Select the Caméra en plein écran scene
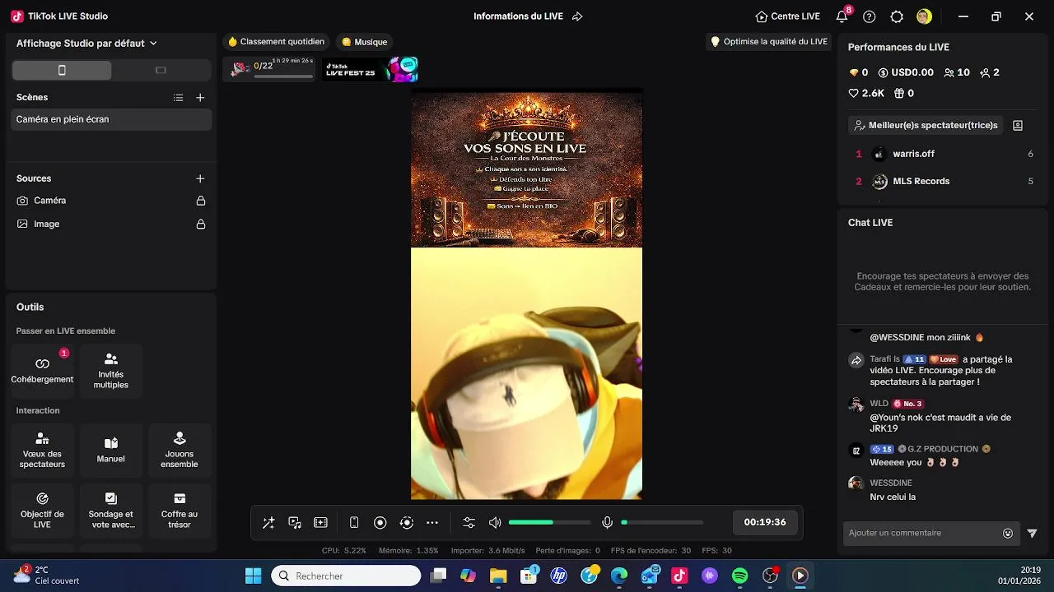 coord(111,119)
